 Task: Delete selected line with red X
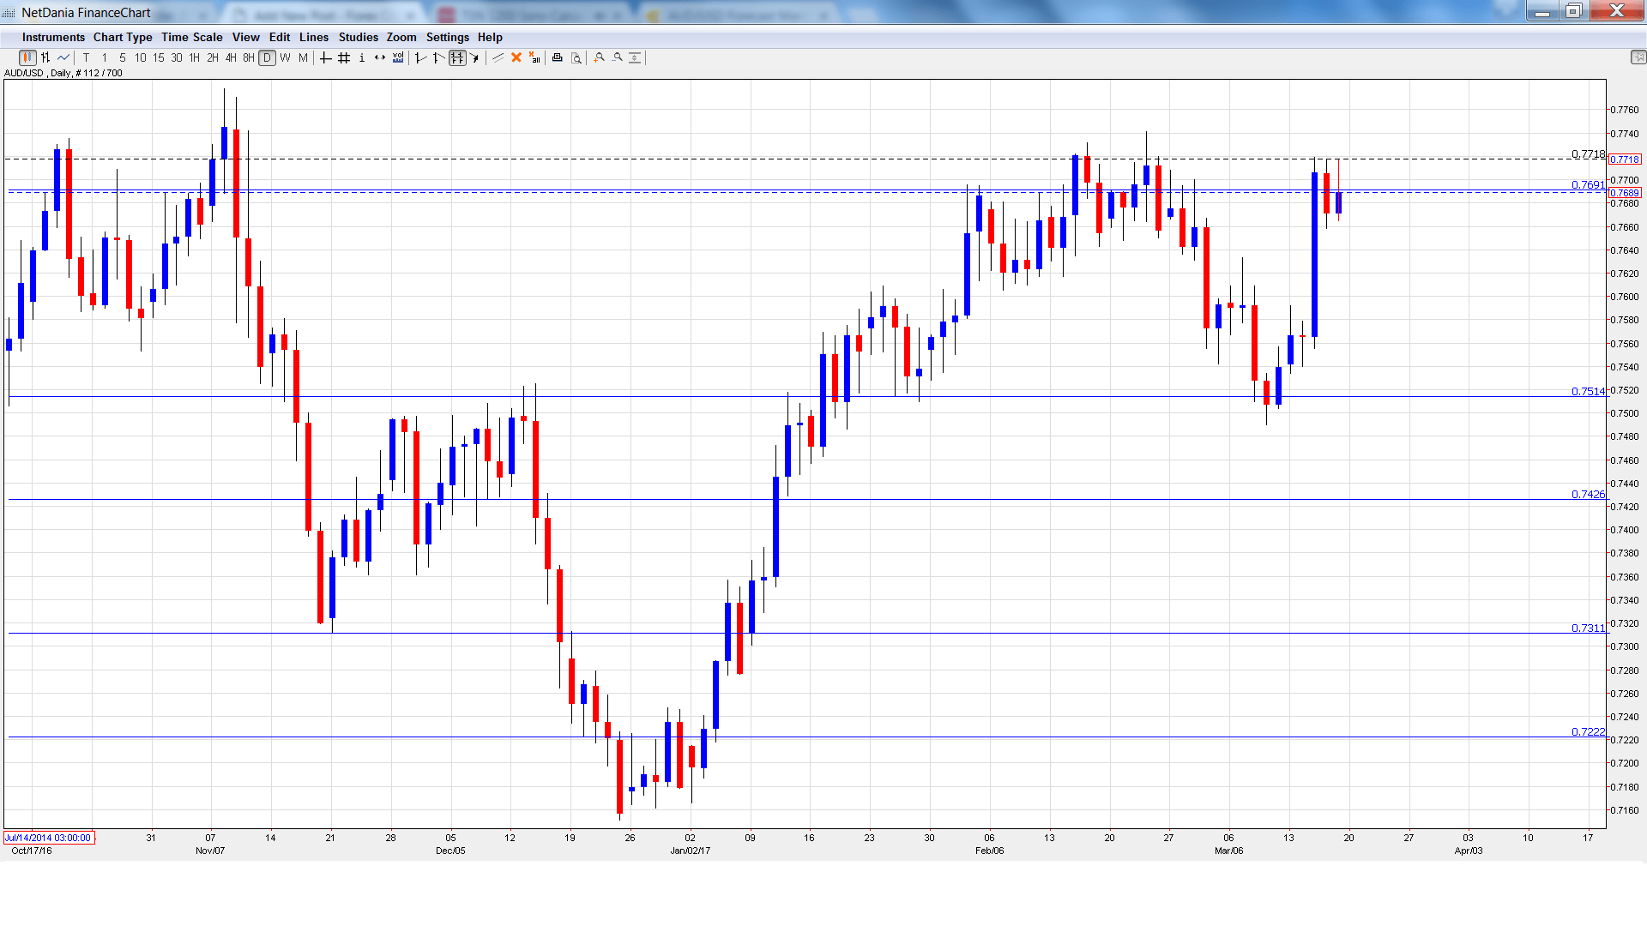pyautogui.click(x=516, y=57)
